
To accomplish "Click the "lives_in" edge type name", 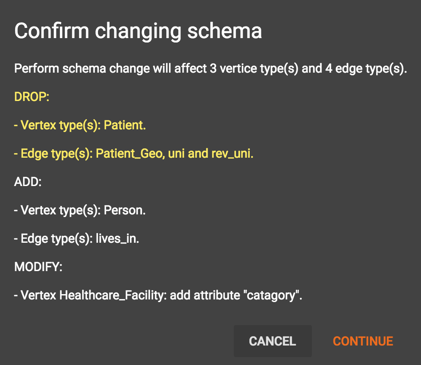I will tap(117, 239).
